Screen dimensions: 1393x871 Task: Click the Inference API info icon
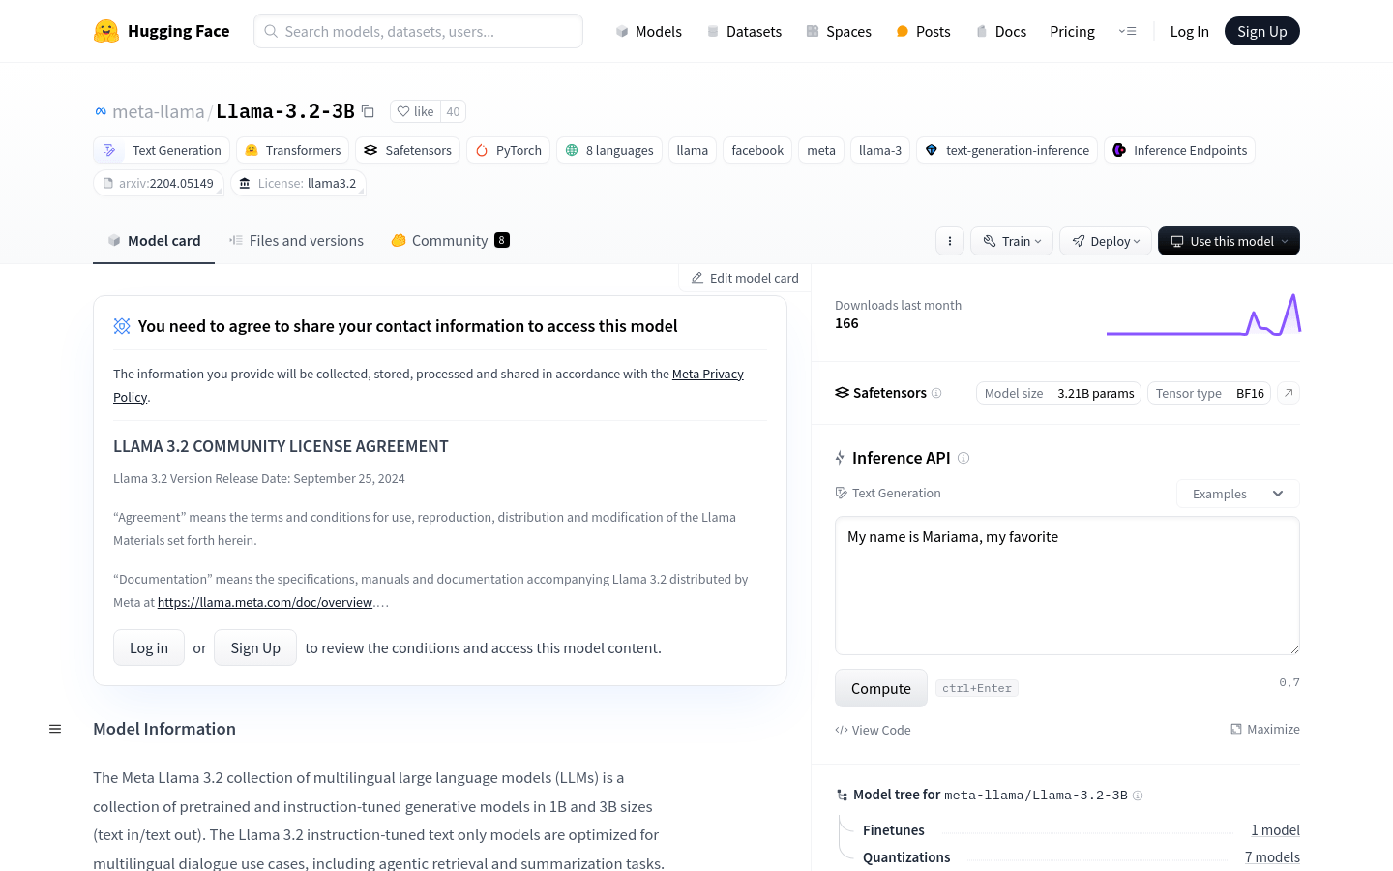pos(963,458)
